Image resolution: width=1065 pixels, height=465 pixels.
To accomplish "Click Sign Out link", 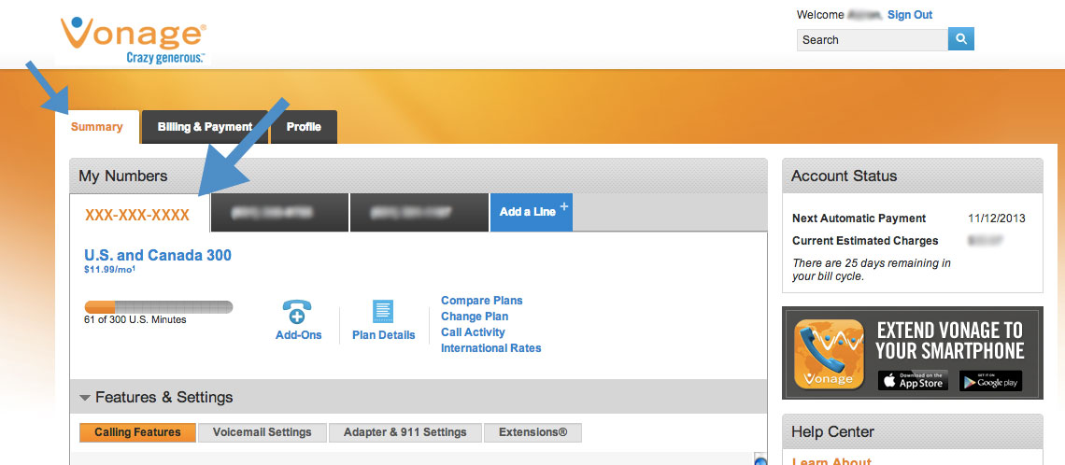I will [910, 15].
